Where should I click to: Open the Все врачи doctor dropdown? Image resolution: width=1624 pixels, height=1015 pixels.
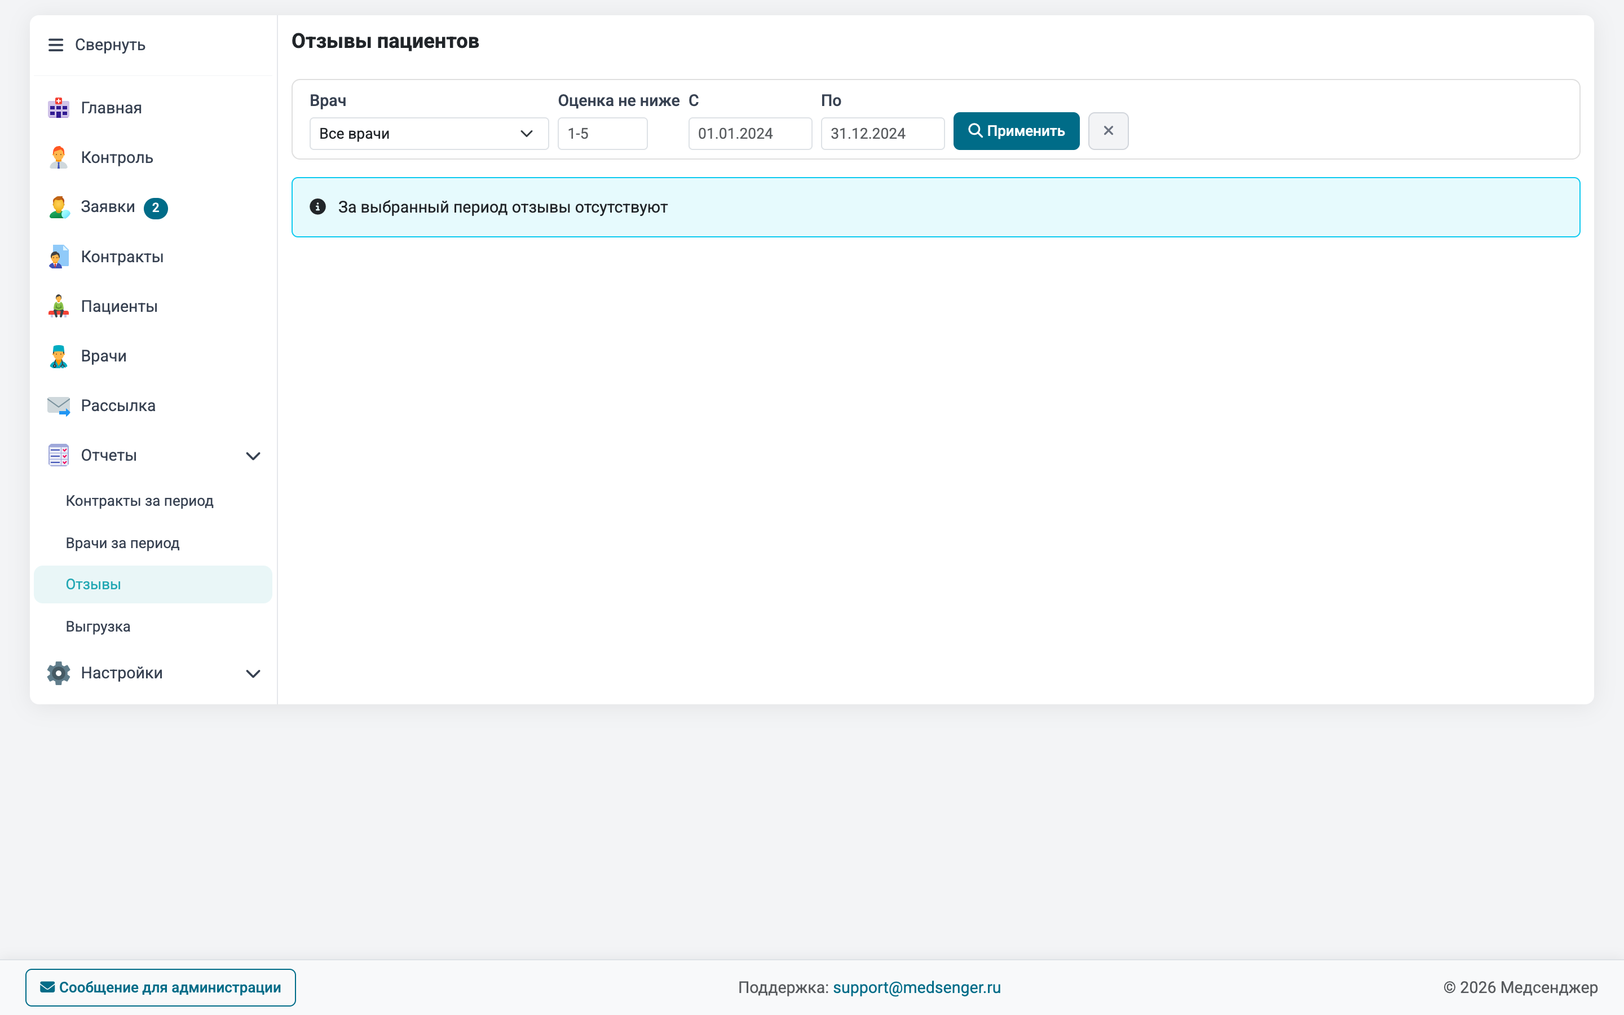(x=429, y=134)
